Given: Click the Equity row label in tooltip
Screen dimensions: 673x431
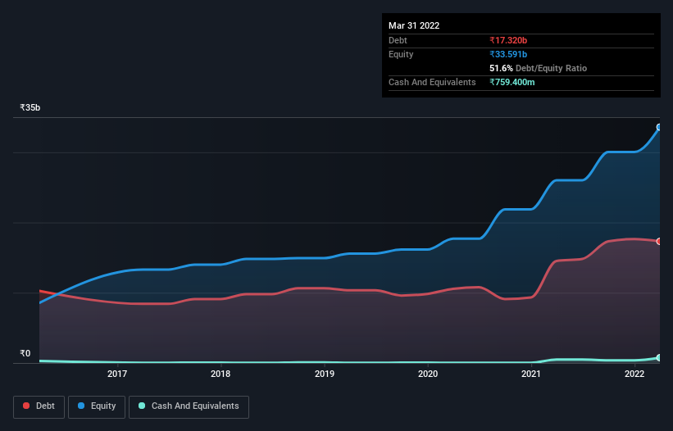Looking at the screenshot, I should pyautogui.click(x=401, y=54).
